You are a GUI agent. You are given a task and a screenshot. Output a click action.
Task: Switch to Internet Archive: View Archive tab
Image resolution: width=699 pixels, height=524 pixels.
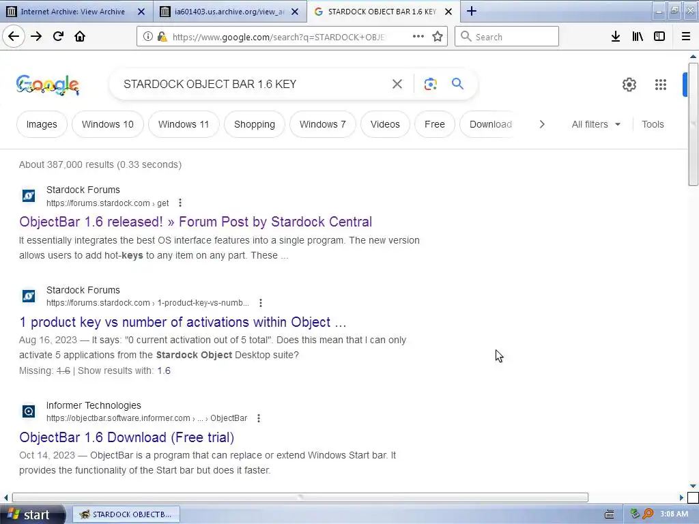coord(73,12)
